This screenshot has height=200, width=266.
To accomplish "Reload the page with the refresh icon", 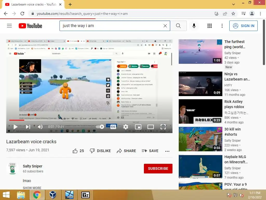I will tap(22, 14).
